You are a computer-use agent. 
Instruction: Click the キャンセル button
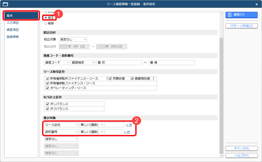(241, 148)
